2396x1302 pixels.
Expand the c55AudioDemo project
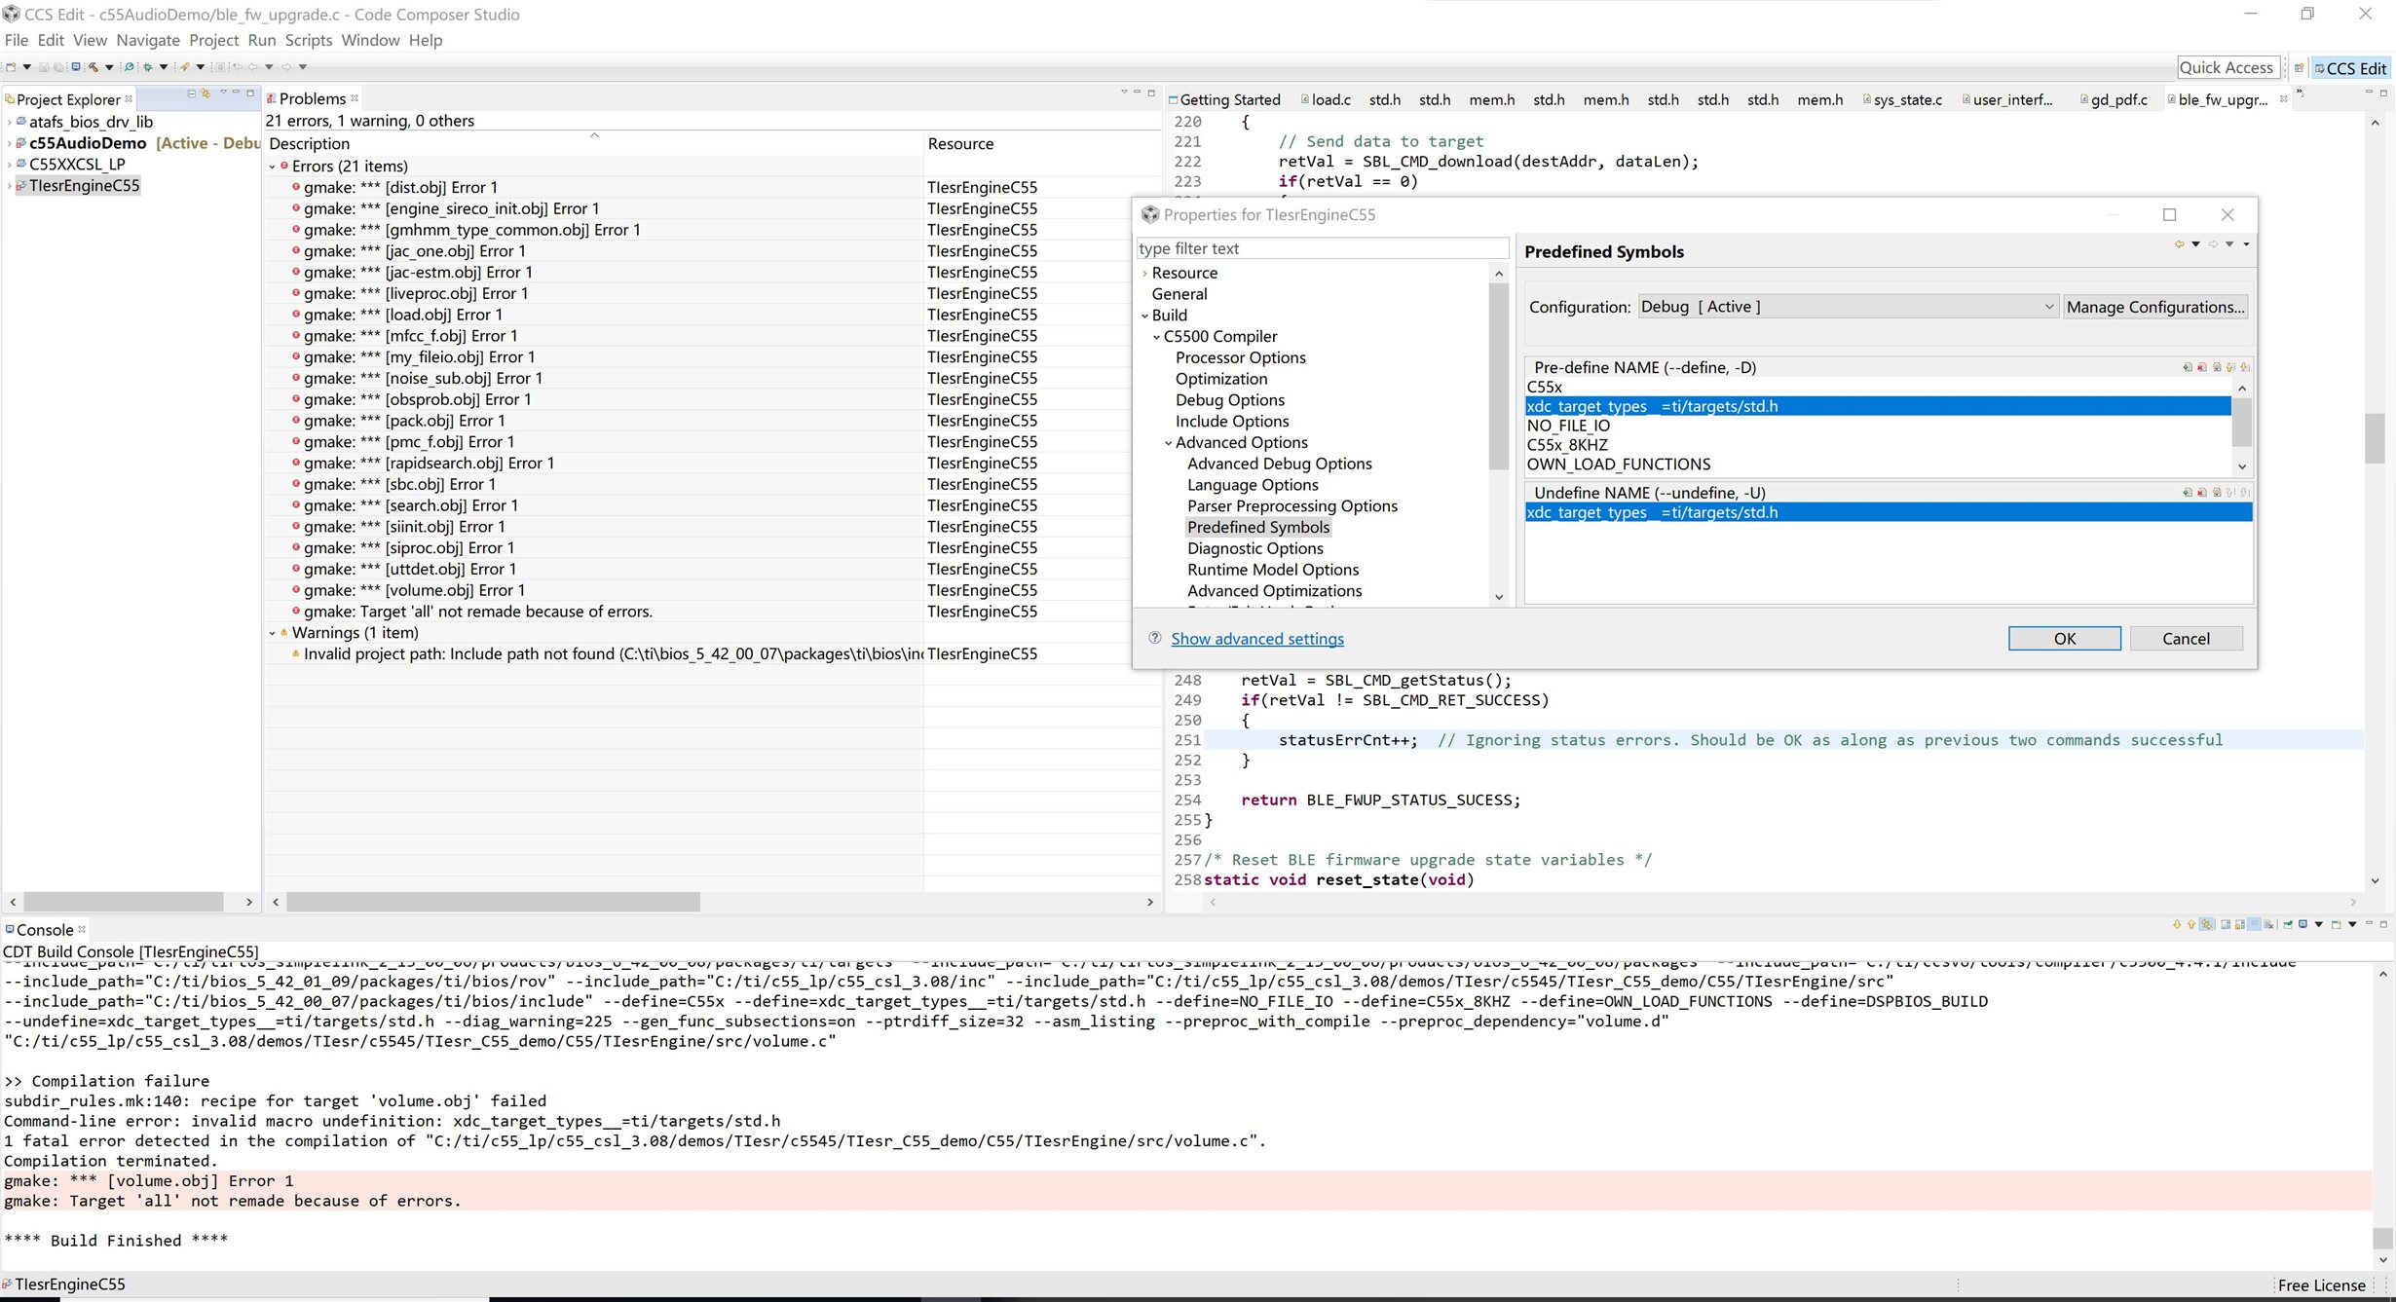tap(10, 143)
